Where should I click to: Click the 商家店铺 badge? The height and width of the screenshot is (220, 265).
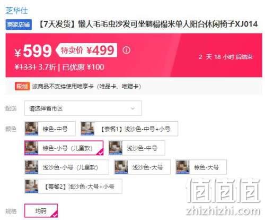pyautogui.click(x=19, y=24)
